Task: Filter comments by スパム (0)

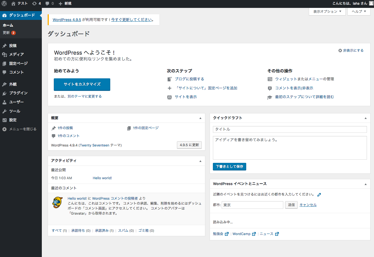Action: 126,231
